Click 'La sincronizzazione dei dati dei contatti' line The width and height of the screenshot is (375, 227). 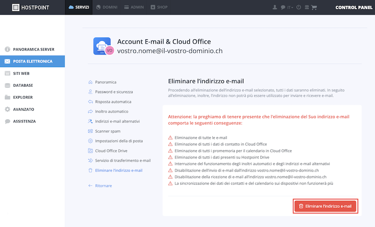tap(254, 183)
